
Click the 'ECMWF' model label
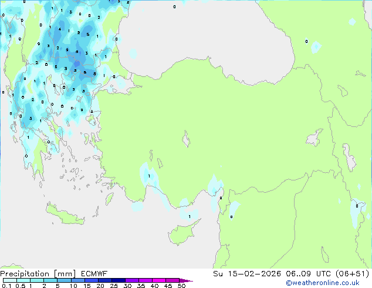click(94, 274)
